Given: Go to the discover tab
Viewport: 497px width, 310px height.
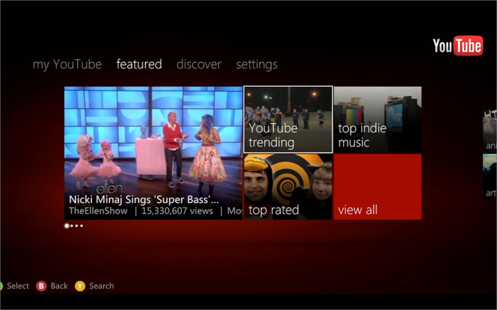Looking at the screenshot, I should (x=199, y=64).
